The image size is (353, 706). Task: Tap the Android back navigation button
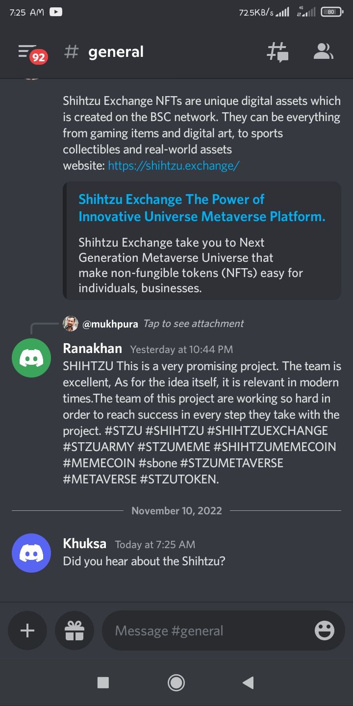pyautogui.click(x=249, y=682)
